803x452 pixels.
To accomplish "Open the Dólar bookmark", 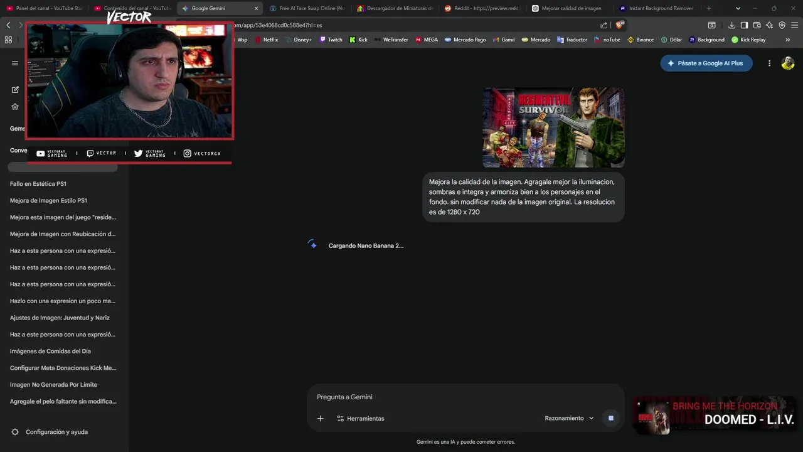I will [x=671, y=40].
